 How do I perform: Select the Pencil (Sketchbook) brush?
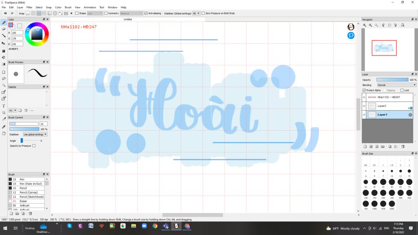[26, 197]
